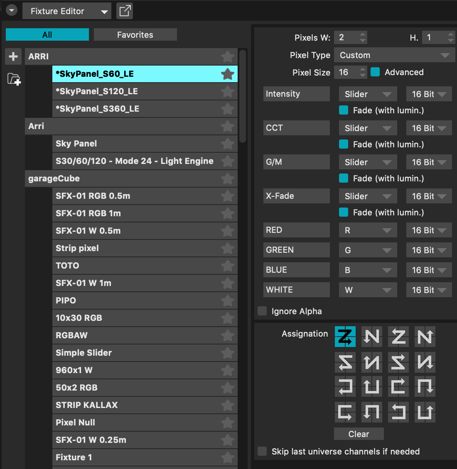Viewport: 457px width, 469px height.
Task: Add a new fixture with plus icon
Action: pyautogui.click(x=13, y=56)
